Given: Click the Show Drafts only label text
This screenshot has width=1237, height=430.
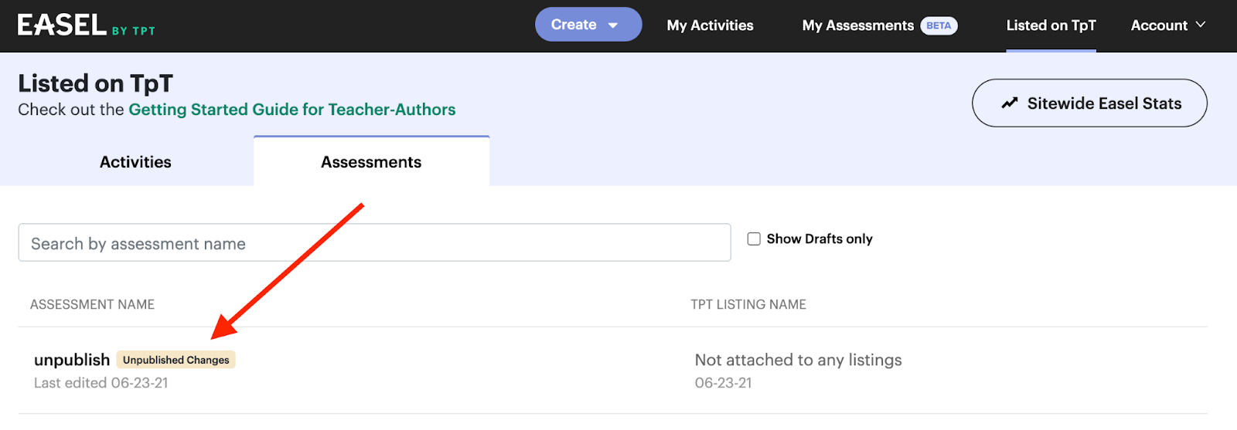Looking at the screenshot, I should pos(820,239).
